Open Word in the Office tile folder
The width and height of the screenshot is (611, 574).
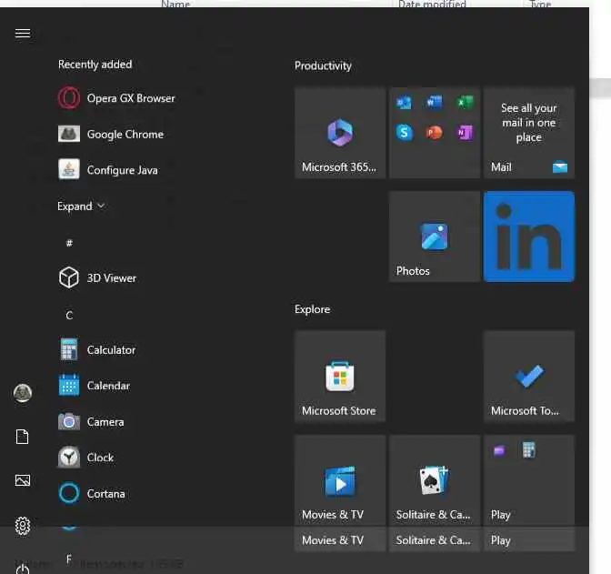tap(434, 103)
